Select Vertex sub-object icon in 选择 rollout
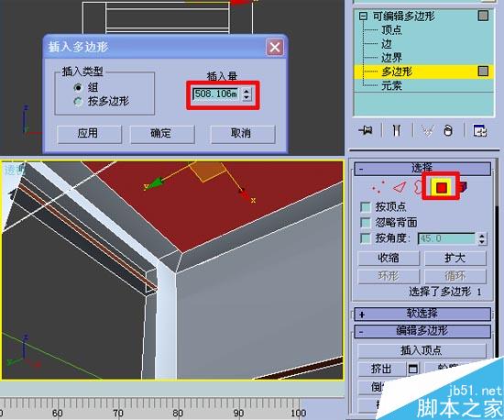 tap(378, 187)
